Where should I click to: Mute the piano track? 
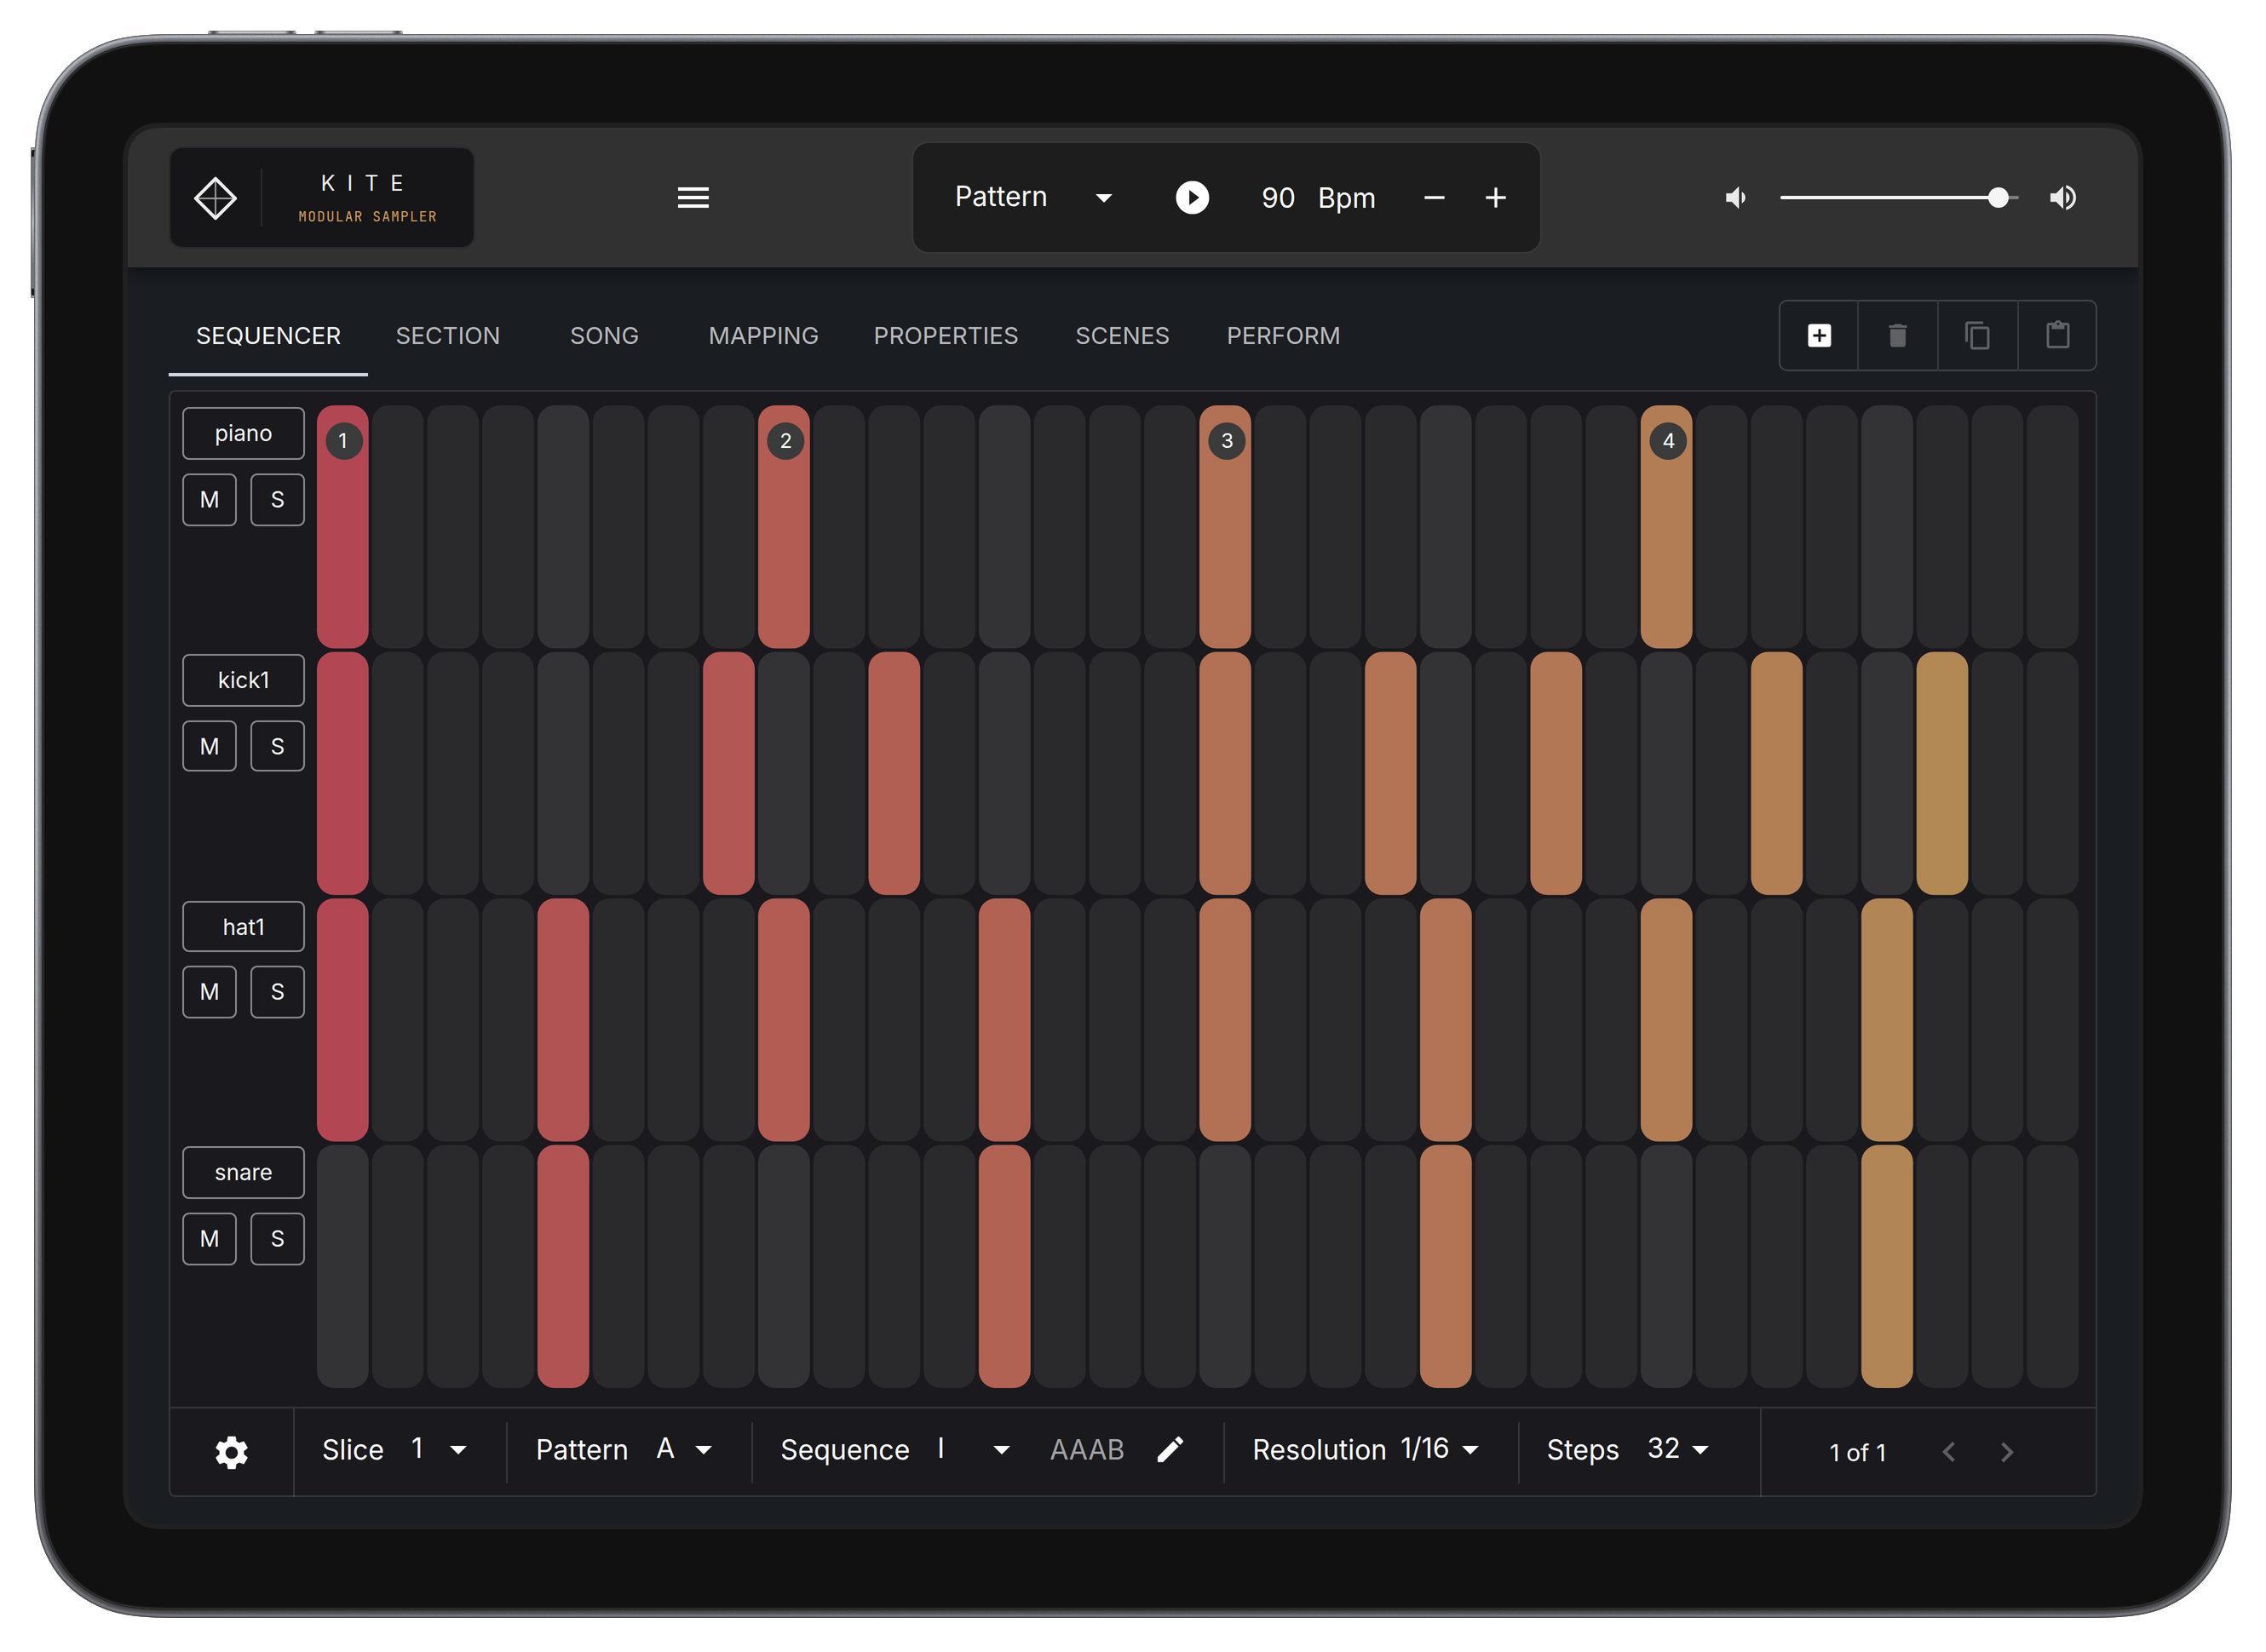209,500
